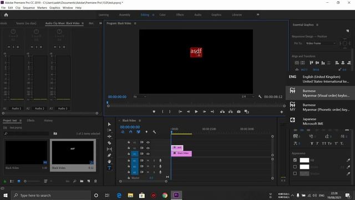Open Timeline Display Settings wrench

coord(154,132)
